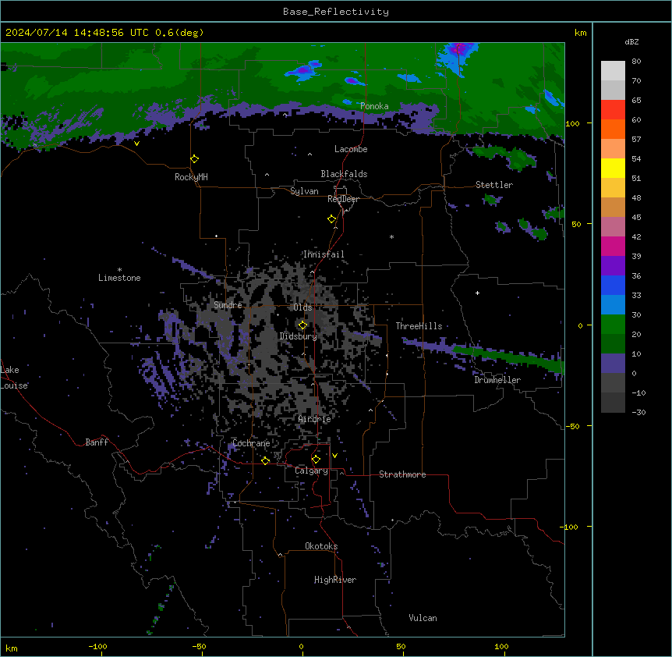Select the yellow diamond marker below Cochrane

[265, 460]
